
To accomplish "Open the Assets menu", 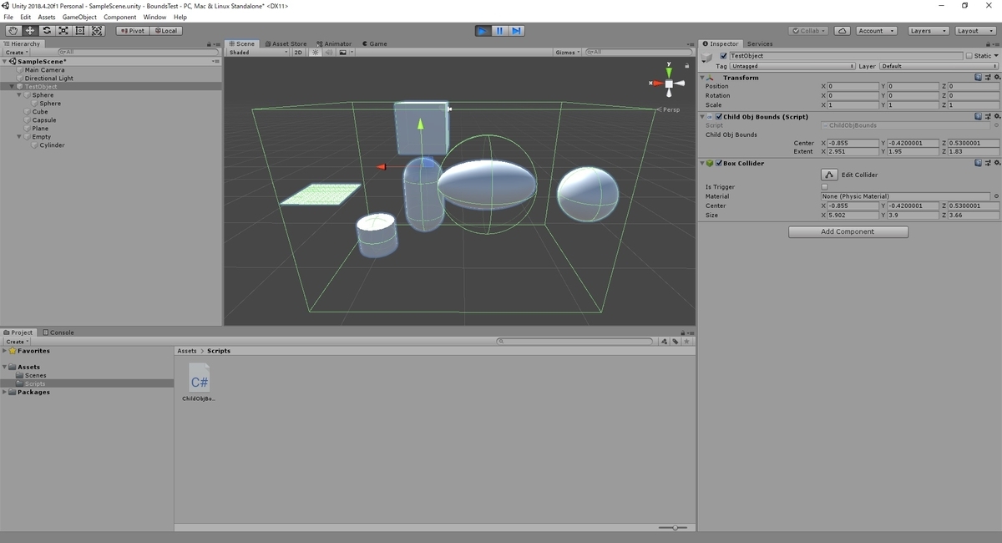I will click(47, 17).
